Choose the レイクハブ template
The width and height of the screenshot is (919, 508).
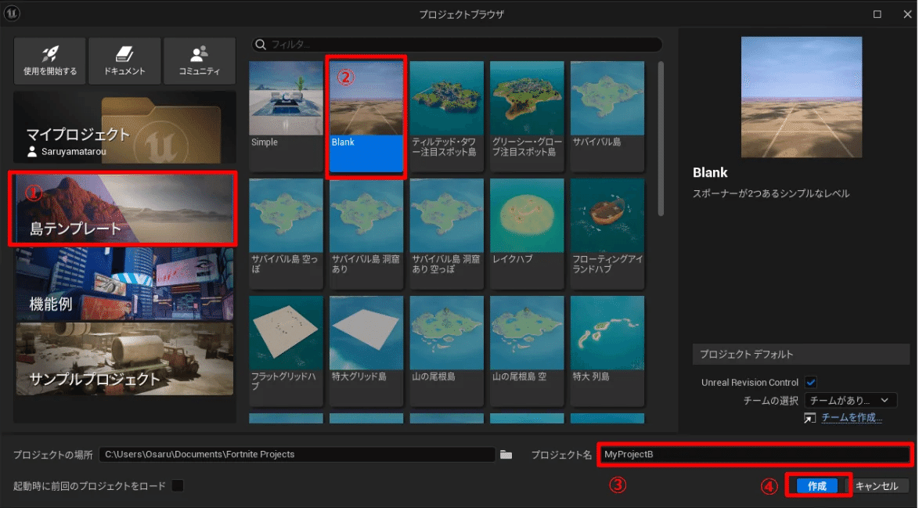(x=527, y=233)
